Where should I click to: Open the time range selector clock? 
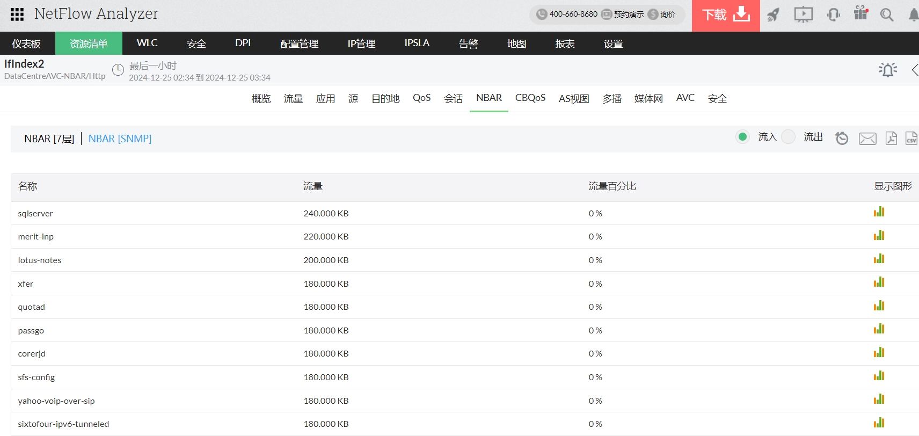coord(118,70)
